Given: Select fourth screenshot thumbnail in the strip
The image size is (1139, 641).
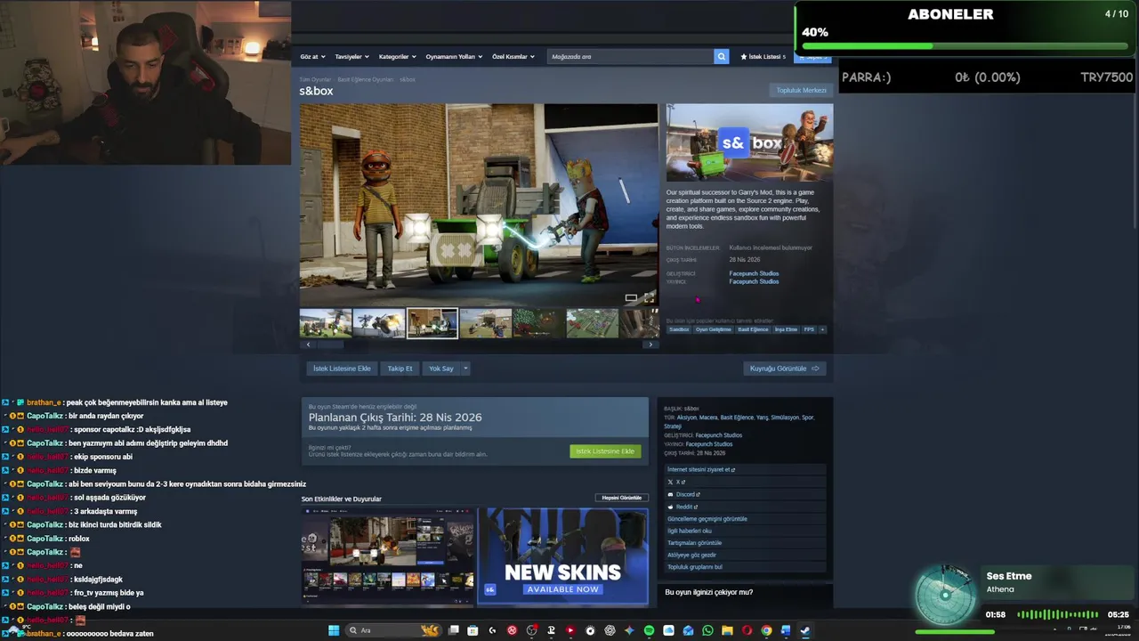Looking at the screenshot, I should pyautogui.click(x=485, y=323).
